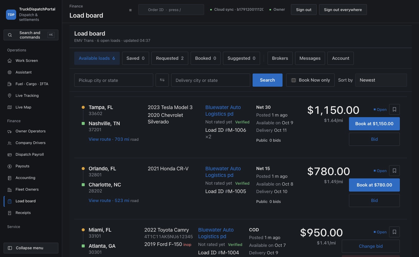View route for the 703 mi load
Viewport: 419px width, 257px height.
[x=109, y=139]
